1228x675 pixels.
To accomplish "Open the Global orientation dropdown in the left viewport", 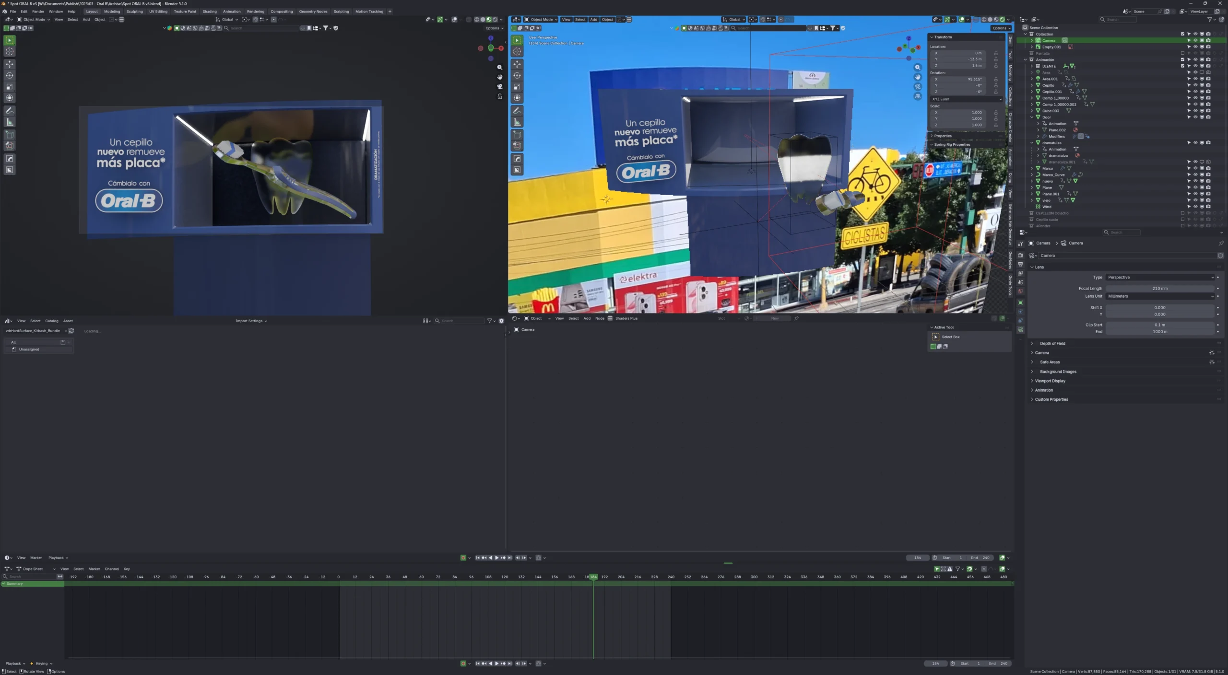I will pyautogui.click(x=226, y=20).
